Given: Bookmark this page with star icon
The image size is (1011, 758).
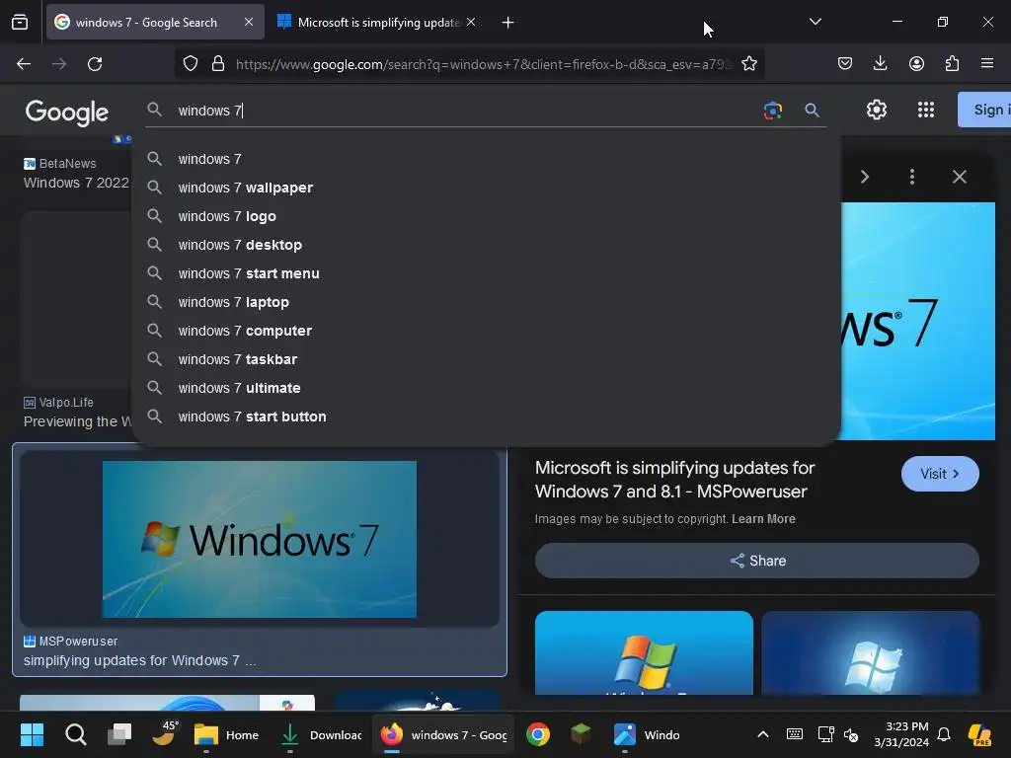Looking at the screenshot, I should 748,64.
